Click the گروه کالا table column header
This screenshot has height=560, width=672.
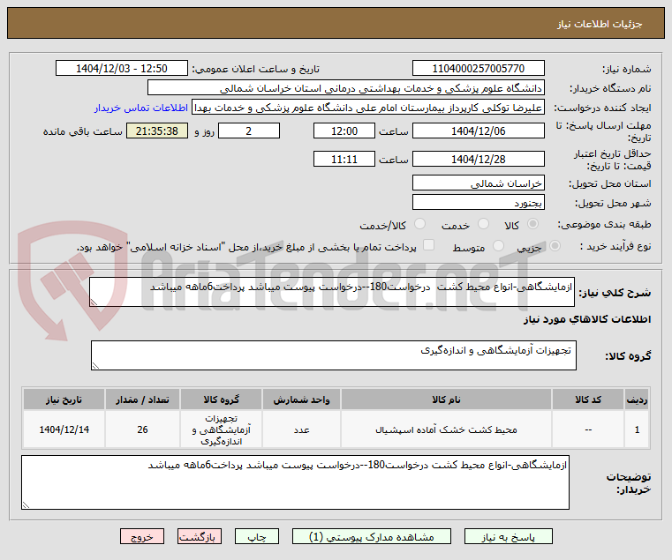tap(221, 399)
